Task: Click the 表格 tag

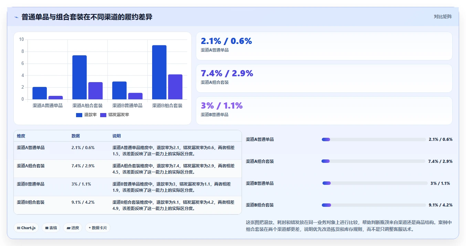Action: point(51,228)
